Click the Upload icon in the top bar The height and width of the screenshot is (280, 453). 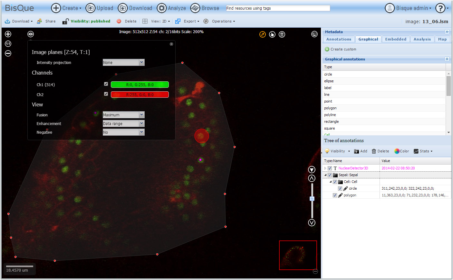point(91,8)
